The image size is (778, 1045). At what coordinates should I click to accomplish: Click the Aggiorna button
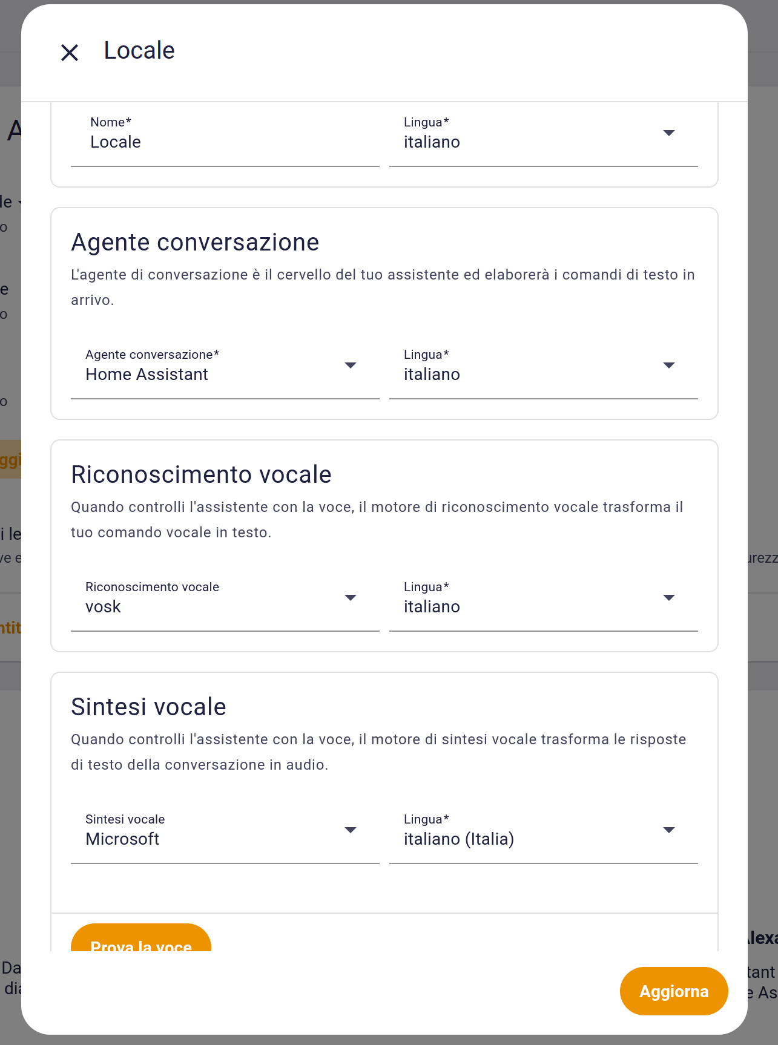tap(673, 991)
